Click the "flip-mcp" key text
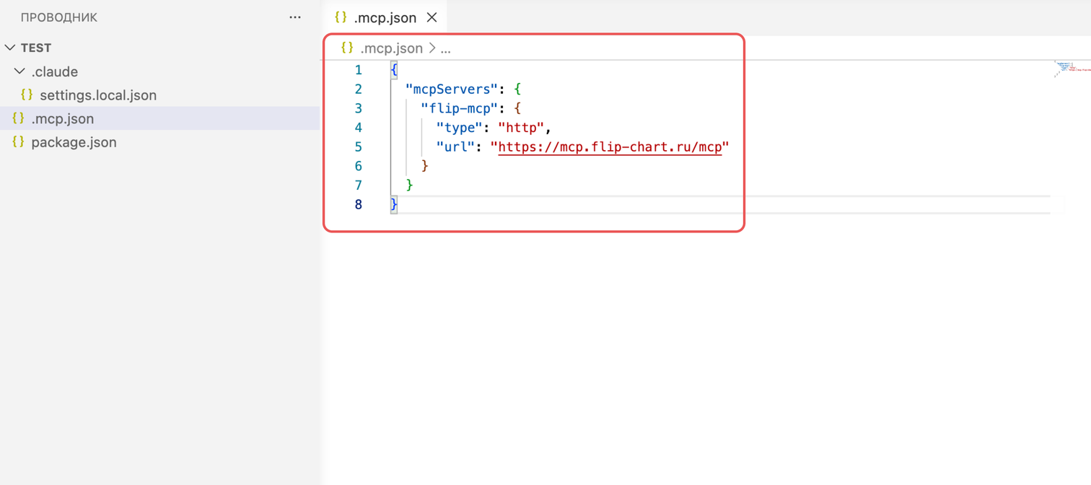This screenshot has height=485, width=1091. [460, 109]
